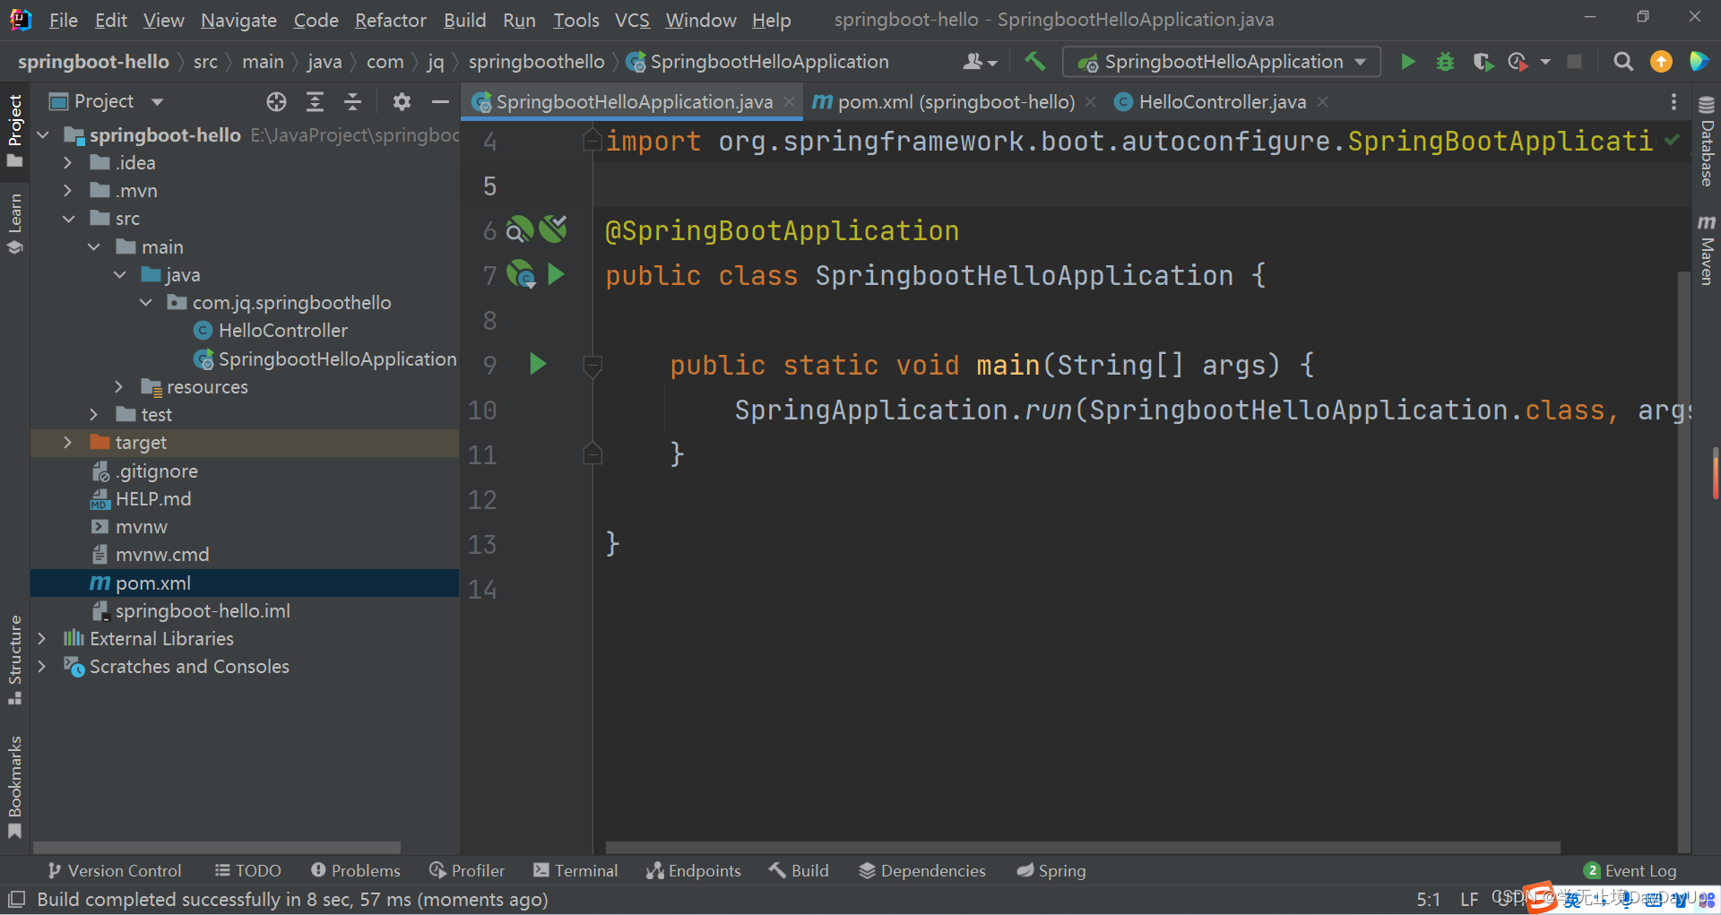Toggle tool window bars icon in status bar
Viewport: 1721px width, 915px height.
pyautogui.click(x=16, y=899)
